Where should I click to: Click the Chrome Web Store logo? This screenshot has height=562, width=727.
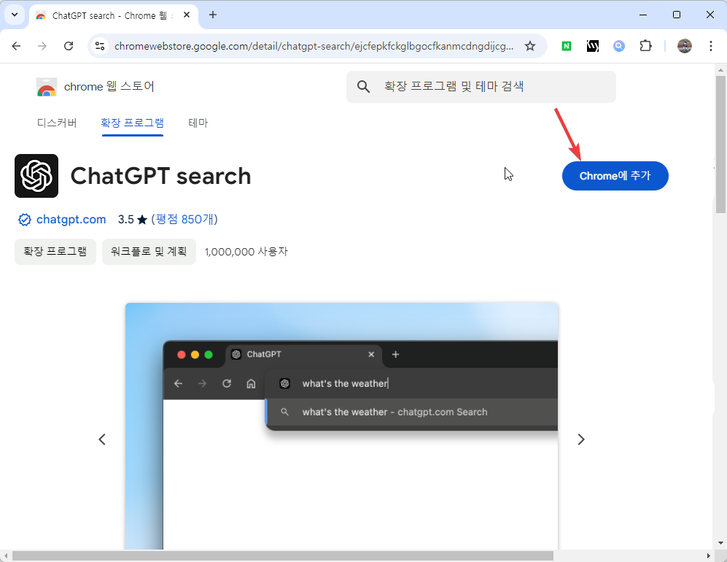(x=46, y=85)
